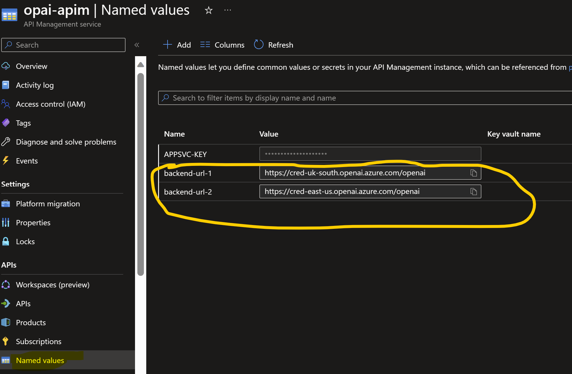Copy the backend-url-1 value using copy icon
This screenshot has width=572, height=374.
[x=474, y=173]
